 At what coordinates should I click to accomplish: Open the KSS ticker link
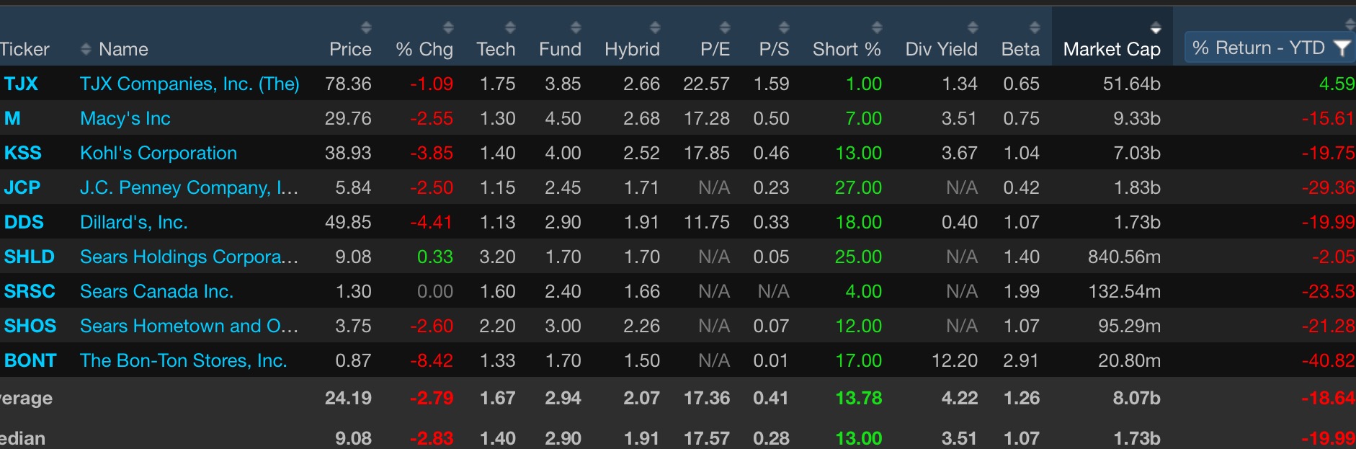[x=23, y=153]
